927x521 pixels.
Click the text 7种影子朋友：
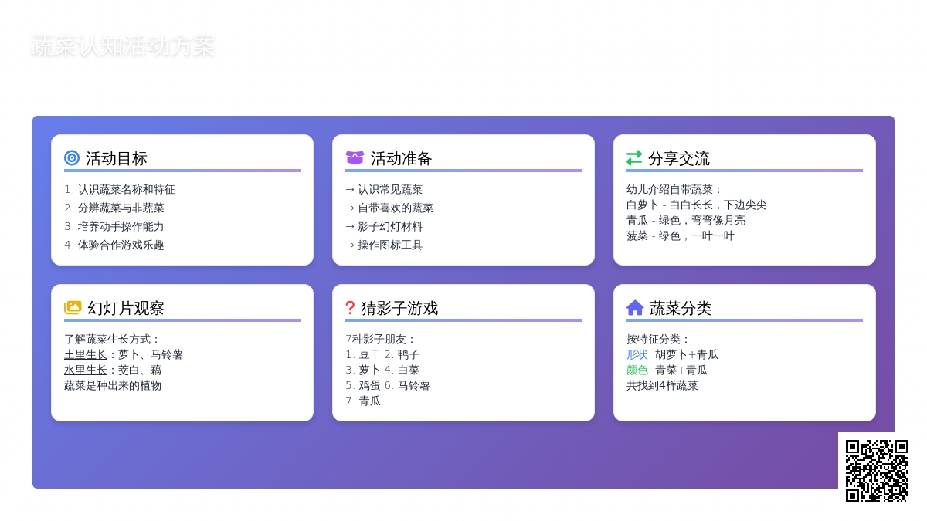(x=382, y=339)
